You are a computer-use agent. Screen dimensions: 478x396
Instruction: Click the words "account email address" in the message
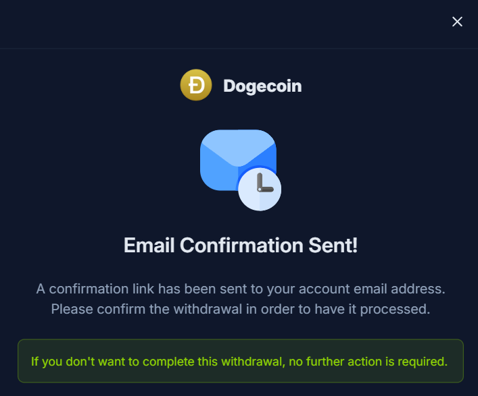372,289
